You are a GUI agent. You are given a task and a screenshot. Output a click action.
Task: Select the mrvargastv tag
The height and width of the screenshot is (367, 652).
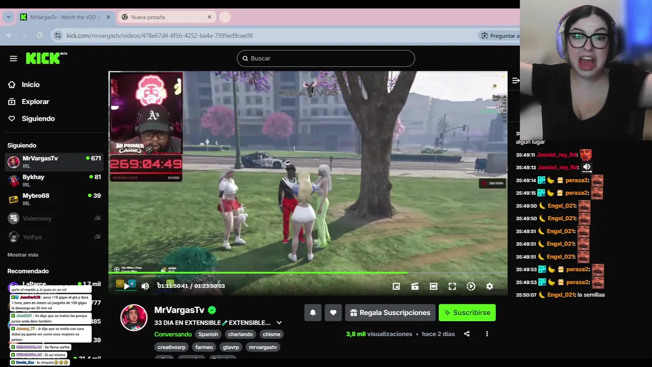[263, 347]
